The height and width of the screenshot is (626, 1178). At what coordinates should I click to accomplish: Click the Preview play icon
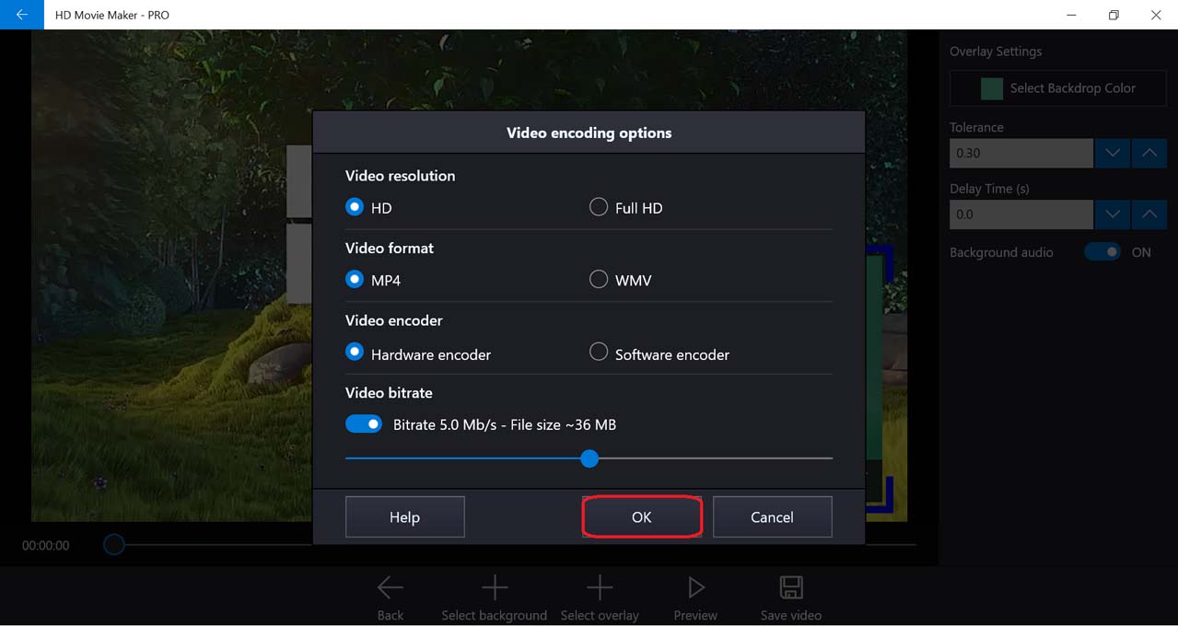695,587
